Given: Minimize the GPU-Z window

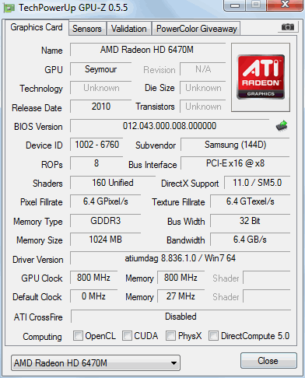Looking at the screenshot, I should pyautogui.click(x=235, y=5).
